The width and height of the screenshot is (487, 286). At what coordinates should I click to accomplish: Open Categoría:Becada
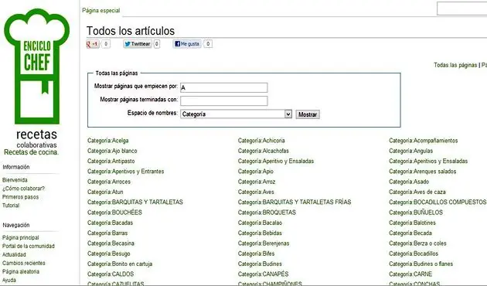(410, 233)
